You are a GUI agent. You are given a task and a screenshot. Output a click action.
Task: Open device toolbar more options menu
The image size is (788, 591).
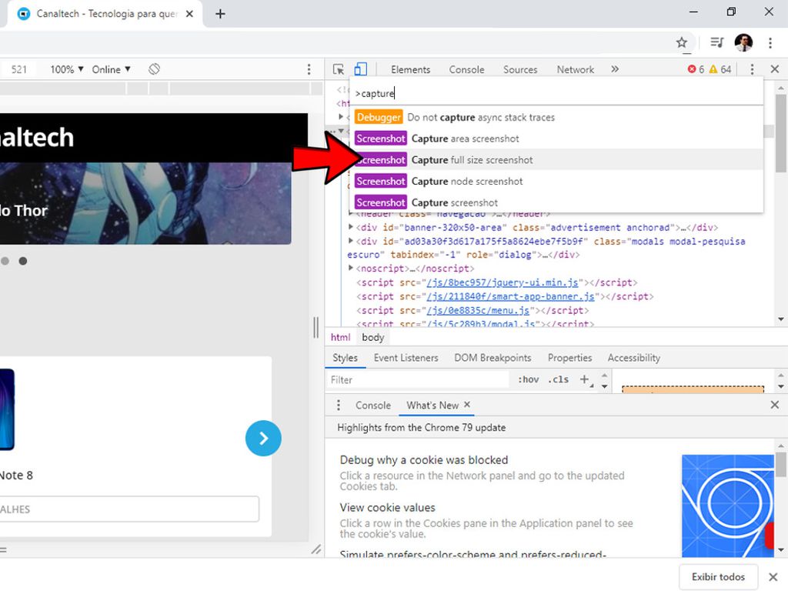coord(309,69)
